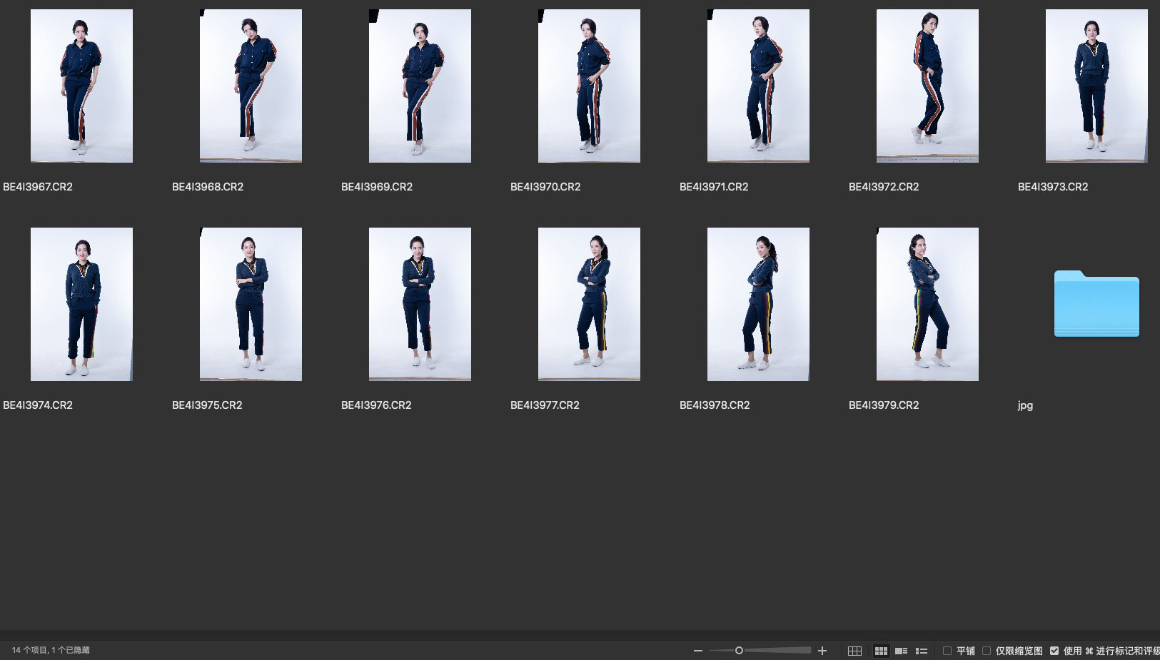The height and width of the screenshot is (660, 1160).
Task: Select the BE4I3979.CR2 photo thumbnail
Action: point(927,304)
